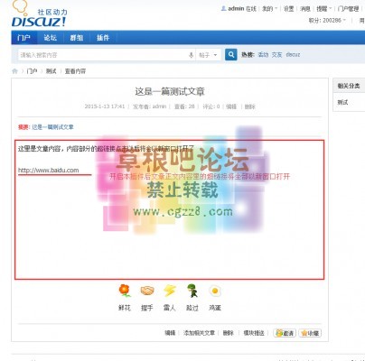Open the 我的 dropdown menu
This screenshot has width=365, height=361.
[x=269, y=9]
